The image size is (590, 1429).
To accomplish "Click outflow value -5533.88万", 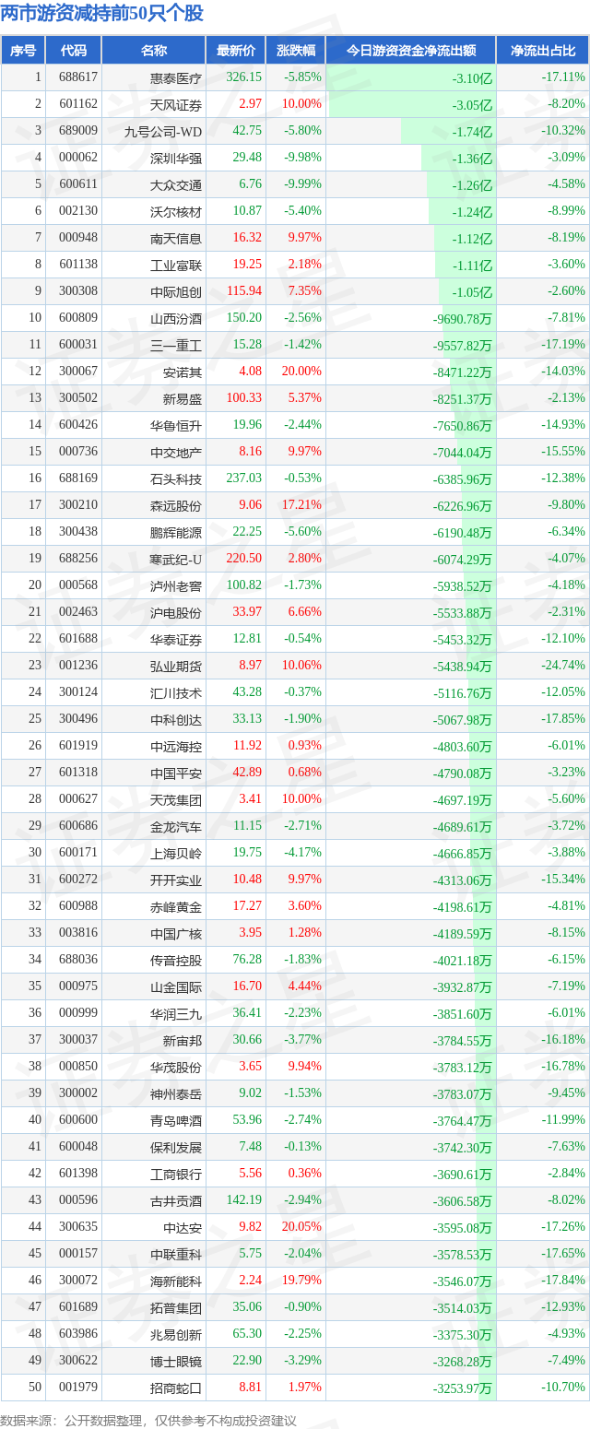I will [x=462, y=612].
